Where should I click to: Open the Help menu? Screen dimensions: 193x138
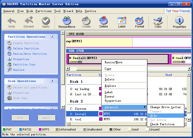79,11
